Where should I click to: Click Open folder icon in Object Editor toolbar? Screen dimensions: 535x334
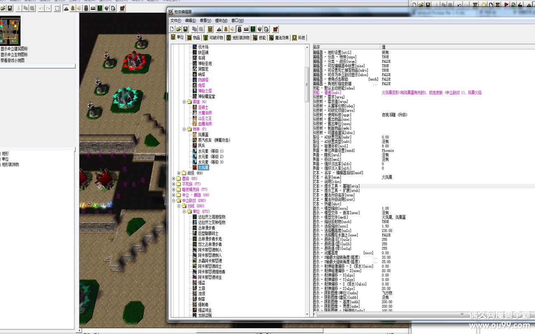coord(178,29)
